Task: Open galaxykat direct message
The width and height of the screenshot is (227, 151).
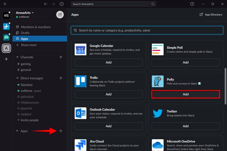Action: 40,96
